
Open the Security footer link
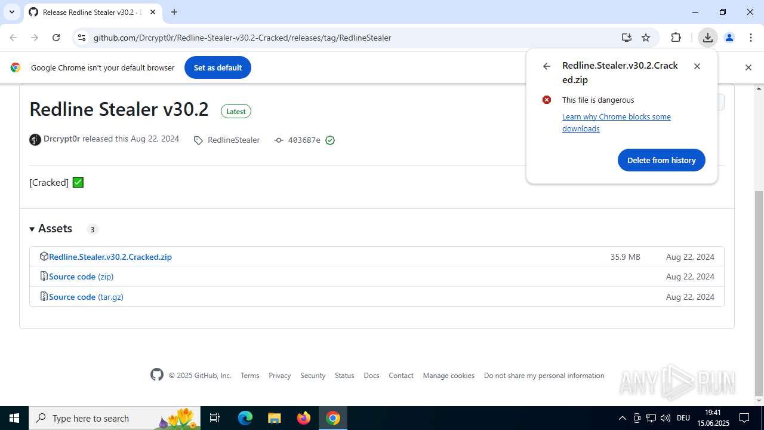[x=313, y=376]
